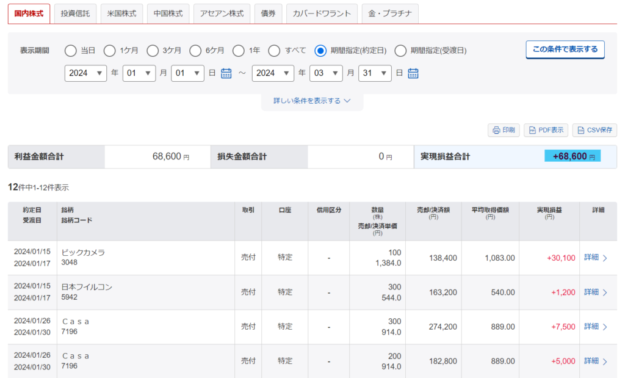This screenshot has width=625, height=378.
Task: Click the PDF表示 button
Action: [546, 131]
